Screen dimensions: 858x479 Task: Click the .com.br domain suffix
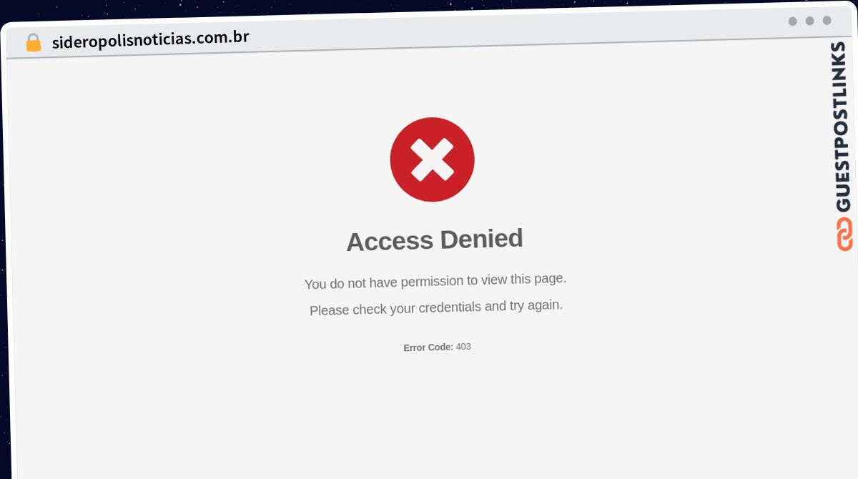[x=221, y=36]
